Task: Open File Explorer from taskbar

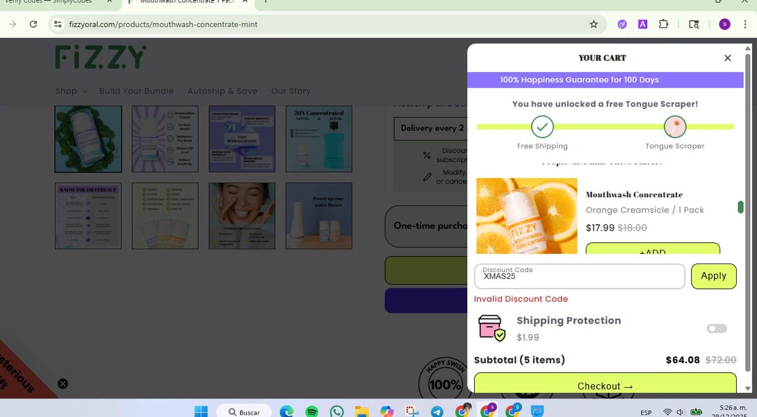Action: [x=361, y=411]
